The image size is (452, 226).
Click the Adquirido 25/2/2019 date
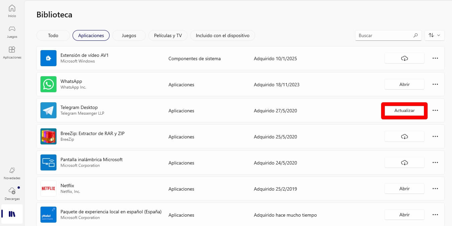point(275,189)
